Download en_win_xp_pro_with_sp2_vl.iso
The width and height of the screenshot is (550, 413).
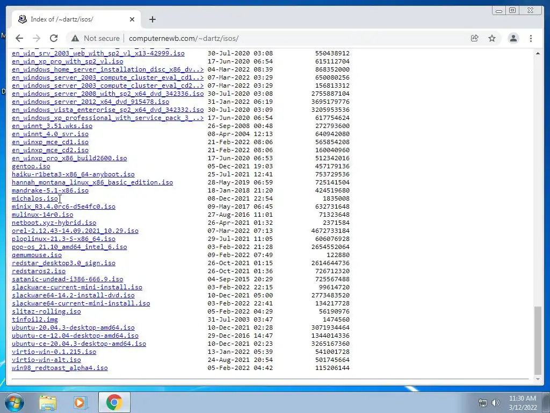(x=67, y=61)
